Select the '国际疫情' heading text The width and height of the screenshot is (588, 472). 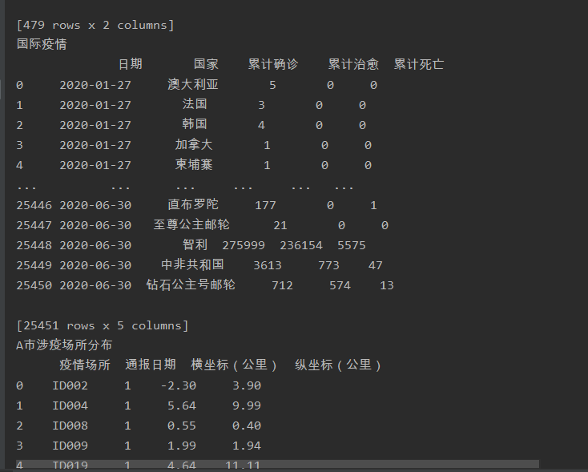pyautogui.click(x=42, y=44)
